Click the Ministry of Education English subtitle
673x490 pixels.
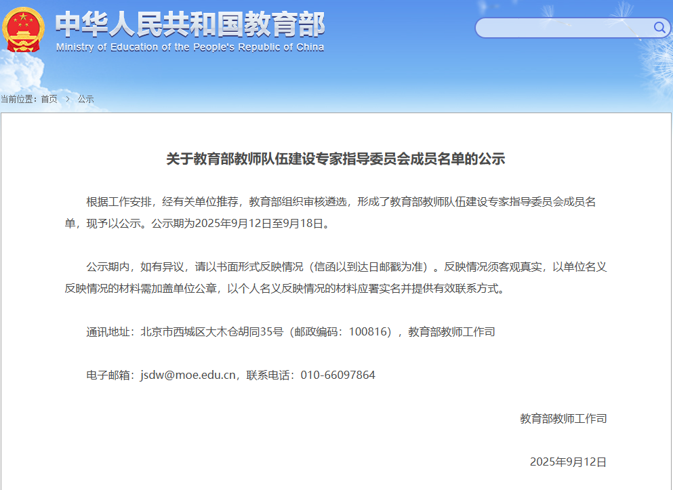[190, 47]
